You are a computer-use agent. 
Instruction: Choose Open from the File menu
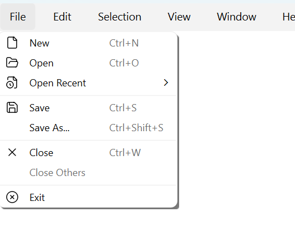[x=88, y=63]
